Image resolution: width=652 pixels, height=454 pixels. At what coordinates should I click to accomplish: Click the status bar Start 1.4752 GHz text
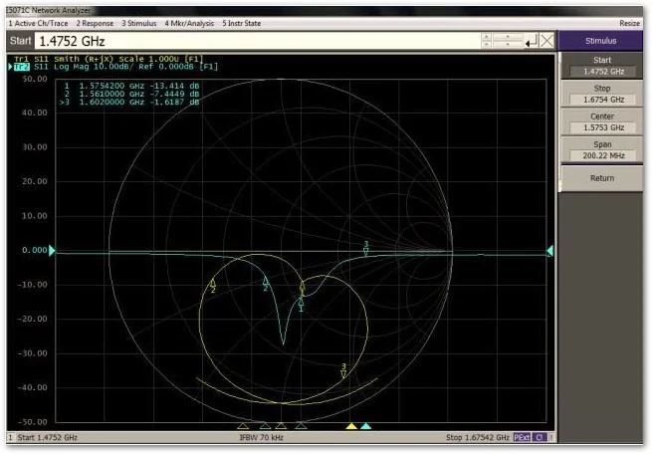coord(47,437)
